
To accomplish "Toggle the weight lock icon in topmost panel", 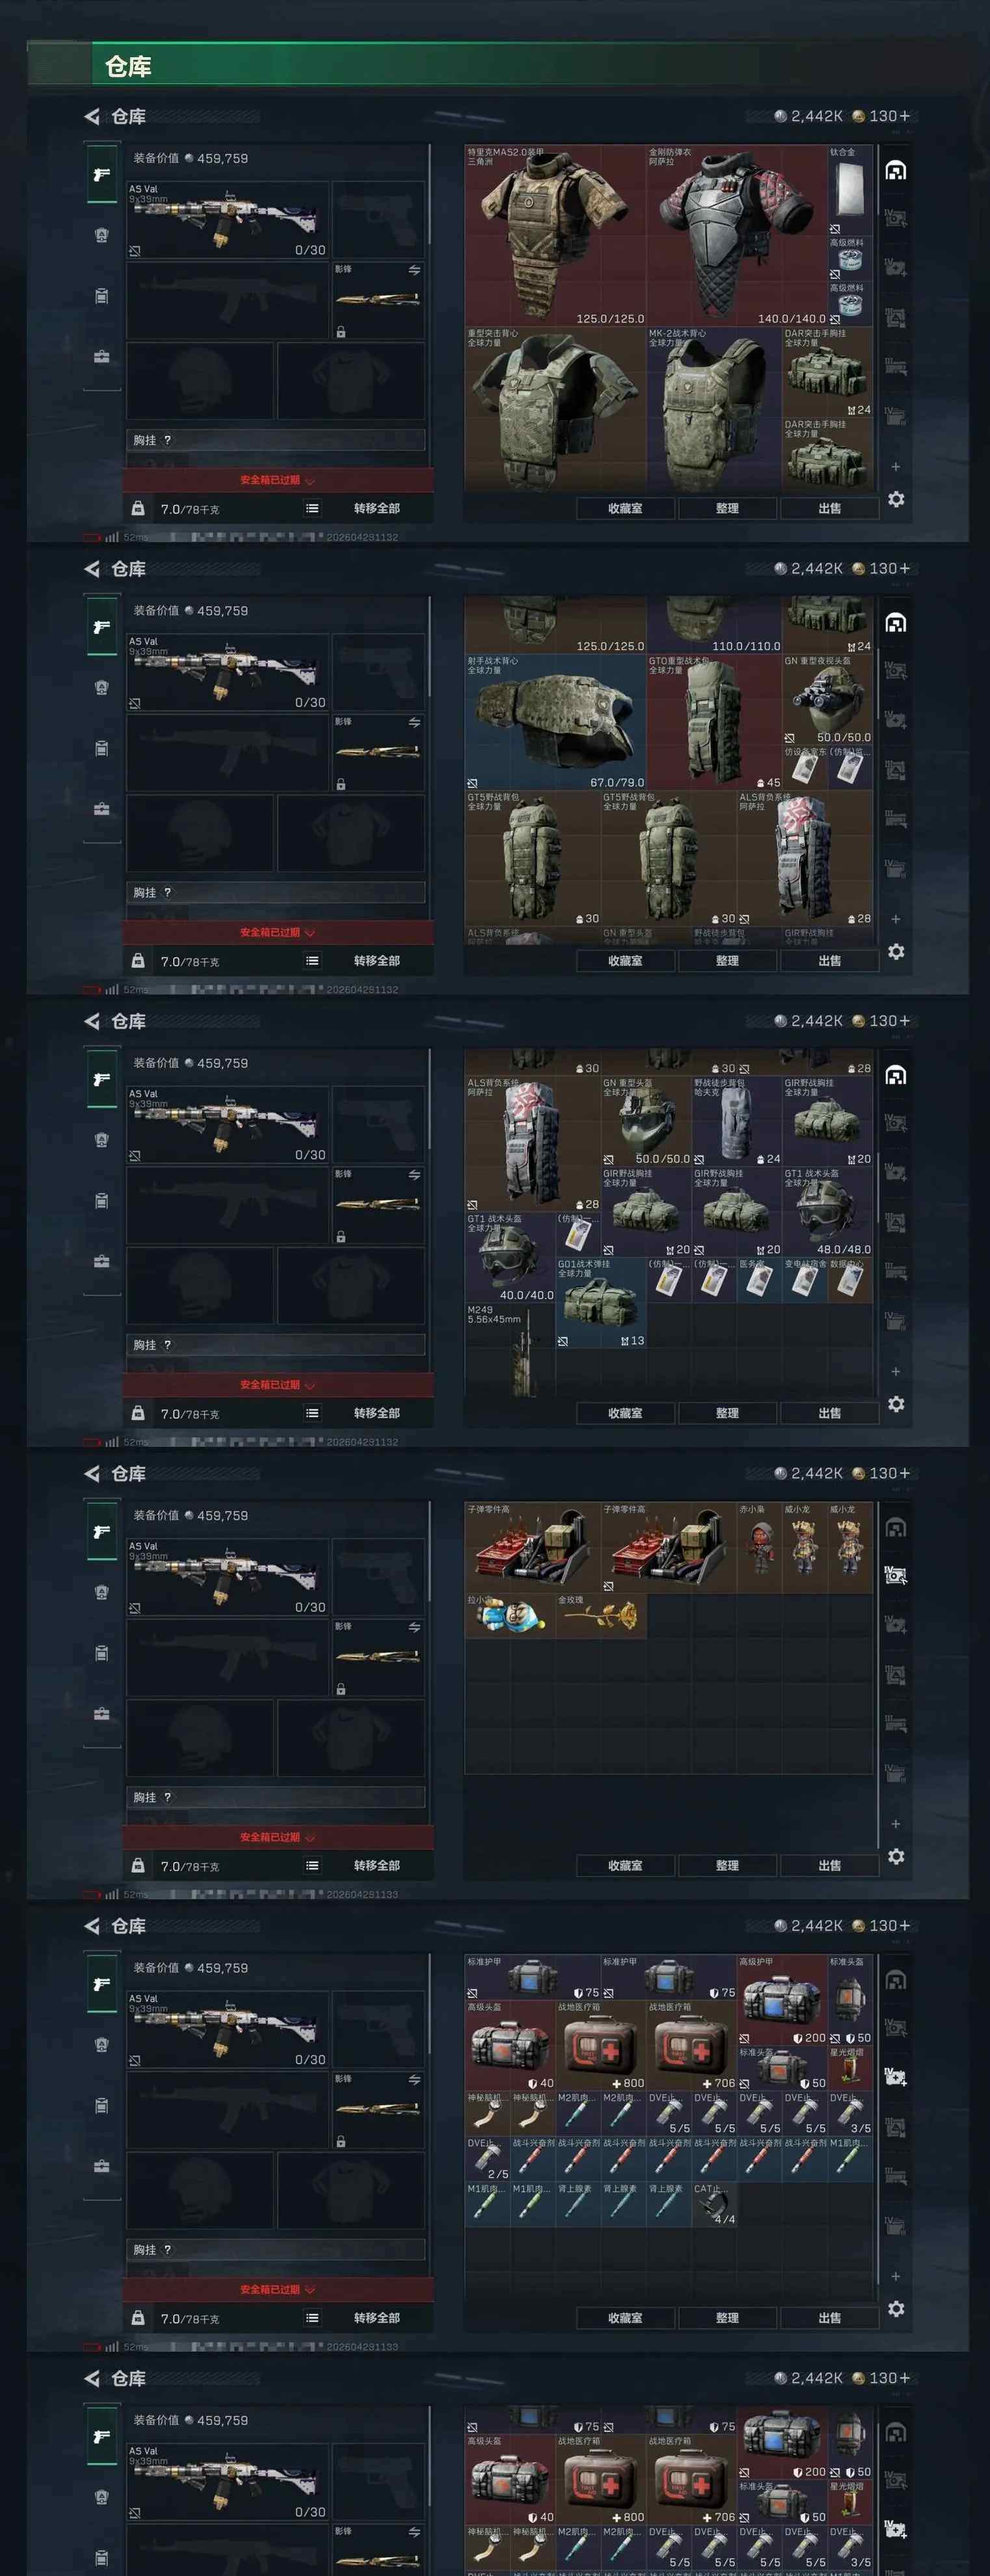I will [x=138, y=508].
